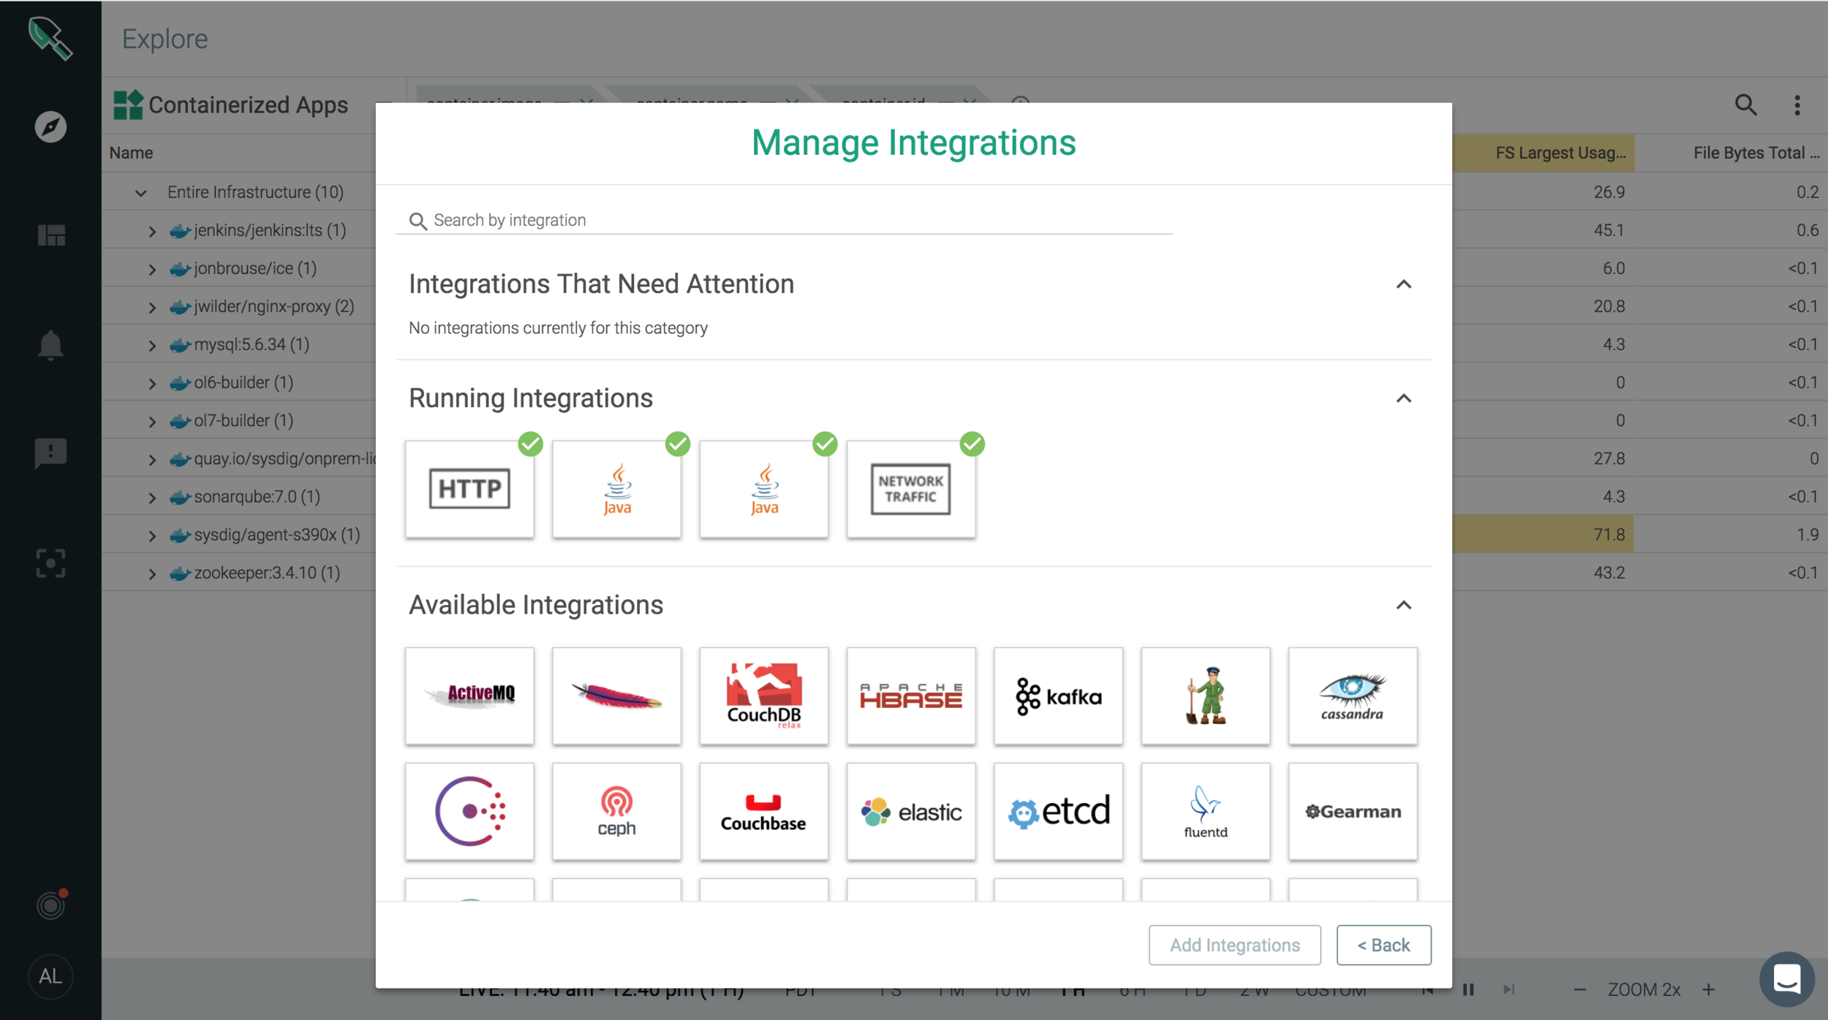Click the first running Java integration tile
Screen dimensions: 1828x1020
(616, 489)
